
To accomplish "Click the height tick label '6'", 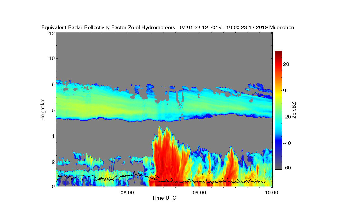I will pos(53,110).
